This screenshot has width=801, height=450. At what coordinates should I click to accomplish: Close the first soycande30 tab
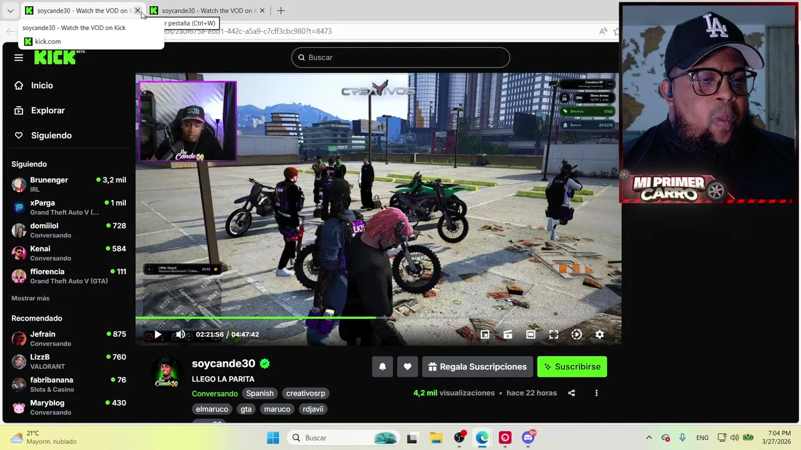pos(138,11)
